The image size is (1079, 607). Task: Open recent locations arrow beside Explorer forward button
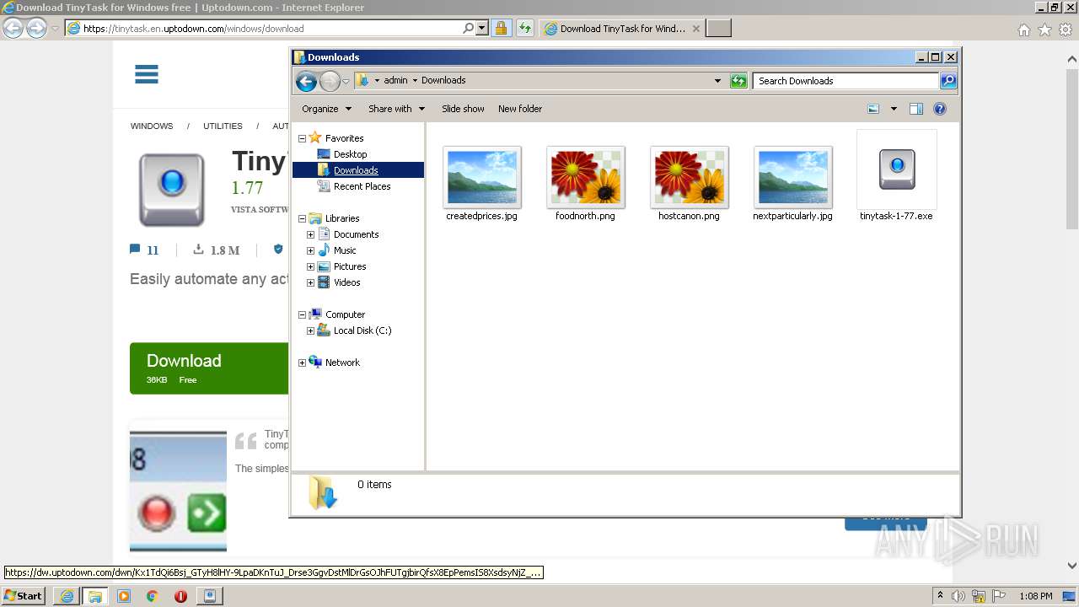coord(346,81)
